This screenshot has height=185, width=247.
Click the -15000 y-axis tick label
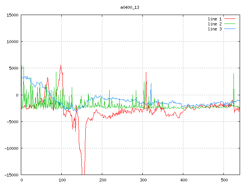pyautogui.click(x=11, y=175)
